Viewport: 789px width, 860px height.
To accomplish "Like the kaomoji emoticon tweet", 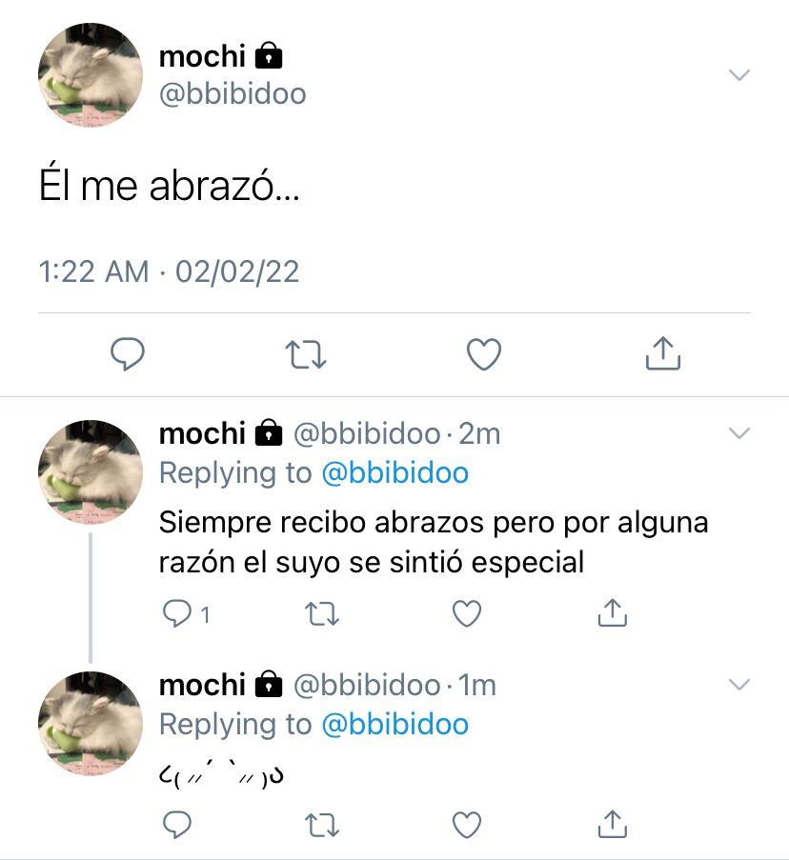I will (x=467, y=825).
